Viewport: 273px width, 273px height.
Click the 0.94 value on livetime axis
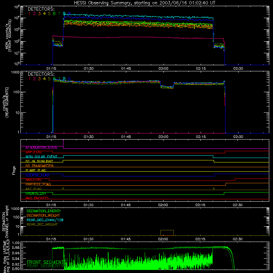click(x=16, y=259)
